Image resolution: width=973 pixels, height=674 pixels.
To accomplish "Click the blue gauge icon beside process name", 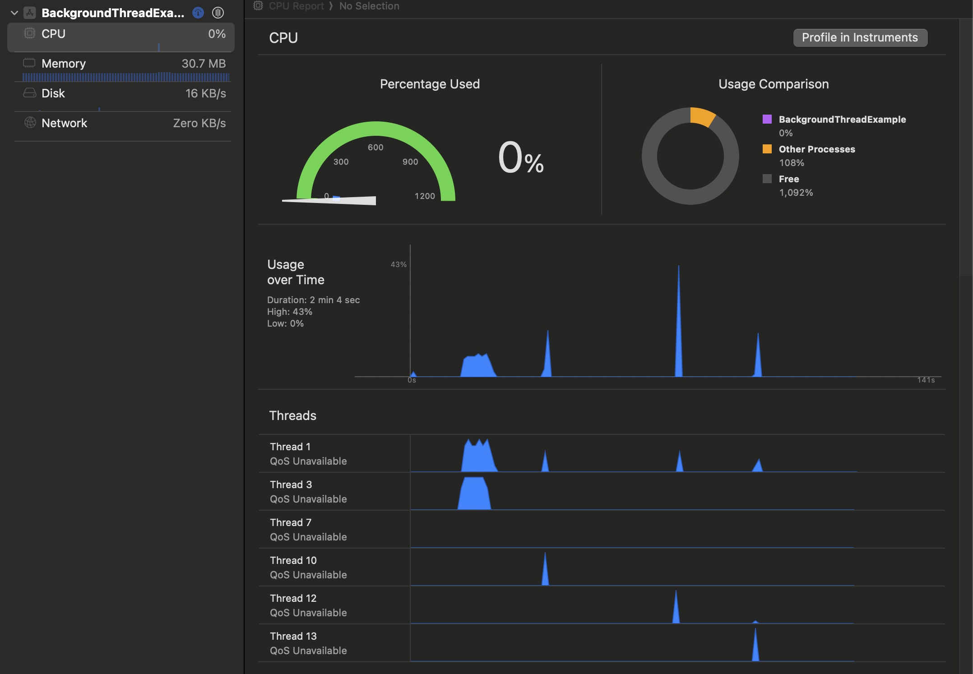I will [x=198, y=13].
